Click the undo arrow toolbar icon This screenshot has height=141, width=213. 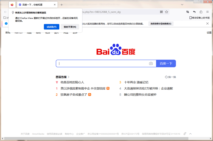194,12
